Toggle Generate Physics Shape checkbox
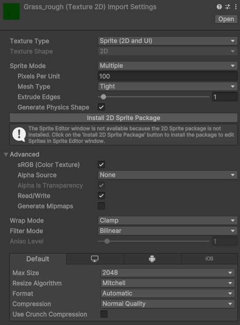 [101, 107]
